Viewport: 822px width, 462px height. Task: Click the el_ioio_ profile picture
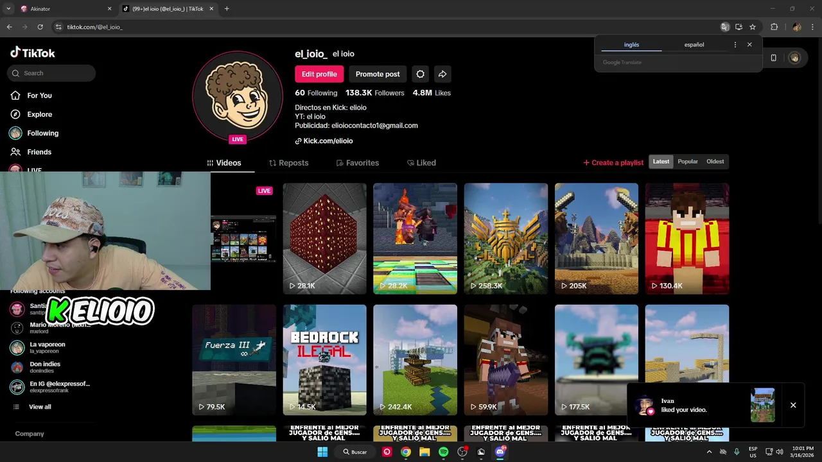tap(238, 96)
